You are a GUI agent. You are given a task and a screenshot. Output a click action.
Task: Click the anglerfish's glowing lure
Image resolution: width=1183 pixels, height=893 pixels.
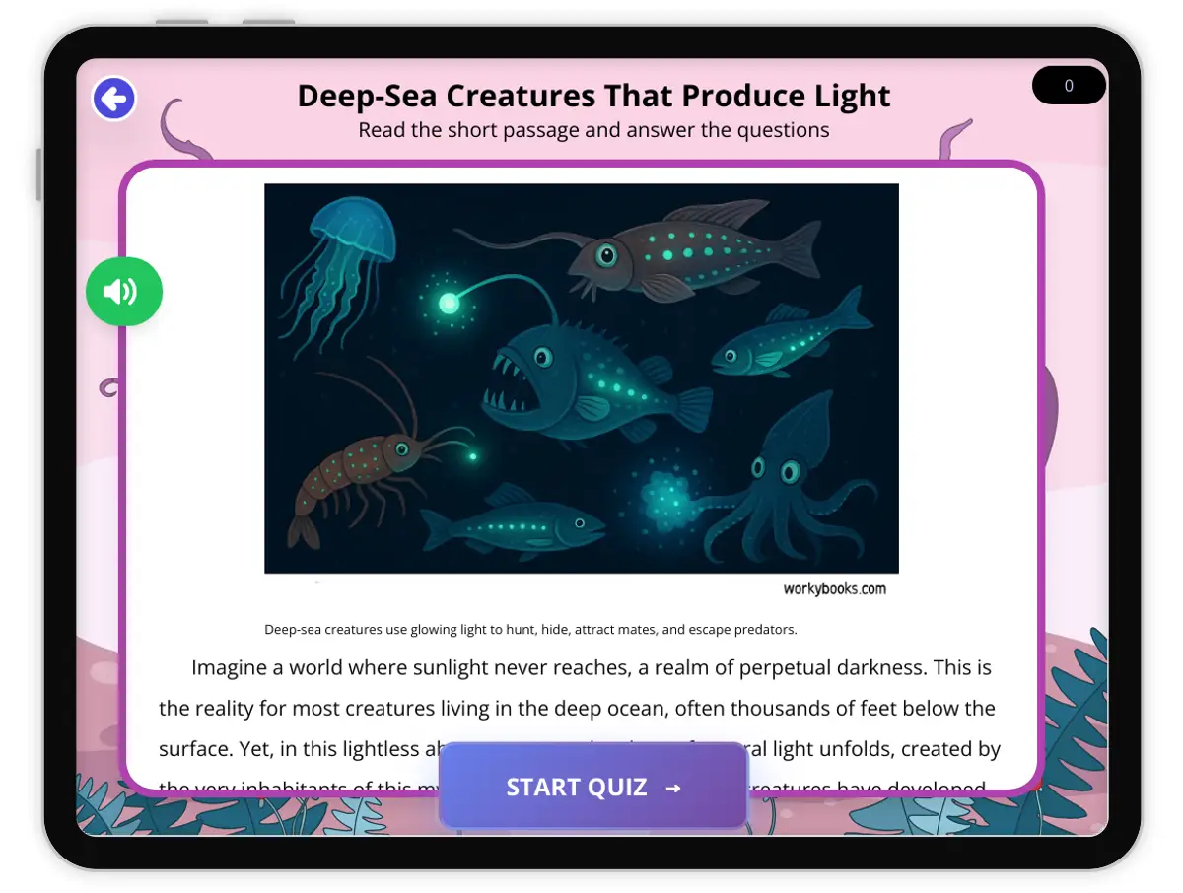(449, 302)
